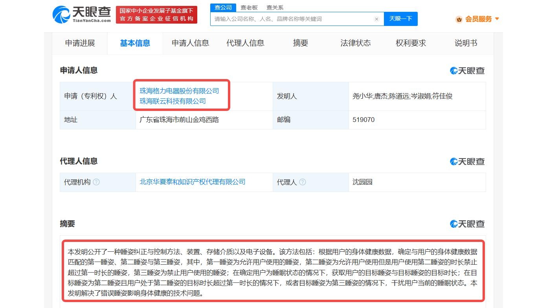Viewport: 547px width, 308px height.
Task: Click the 天眼查 icon in 代理人信息 section
Action: pyautogui.click(x=468, y=161)
